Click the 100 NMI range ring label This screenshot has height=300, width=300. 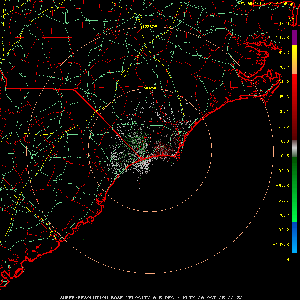coord(150,26)
